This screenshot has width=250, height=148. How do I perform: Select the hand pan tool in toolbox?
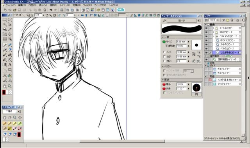point(4,86)
